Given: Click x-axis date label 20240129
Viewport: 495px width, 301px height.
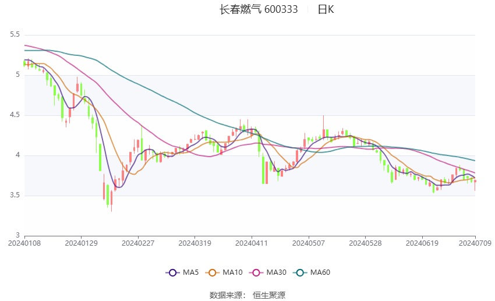Looking at the screenshot, I should (x=81, y=243).
